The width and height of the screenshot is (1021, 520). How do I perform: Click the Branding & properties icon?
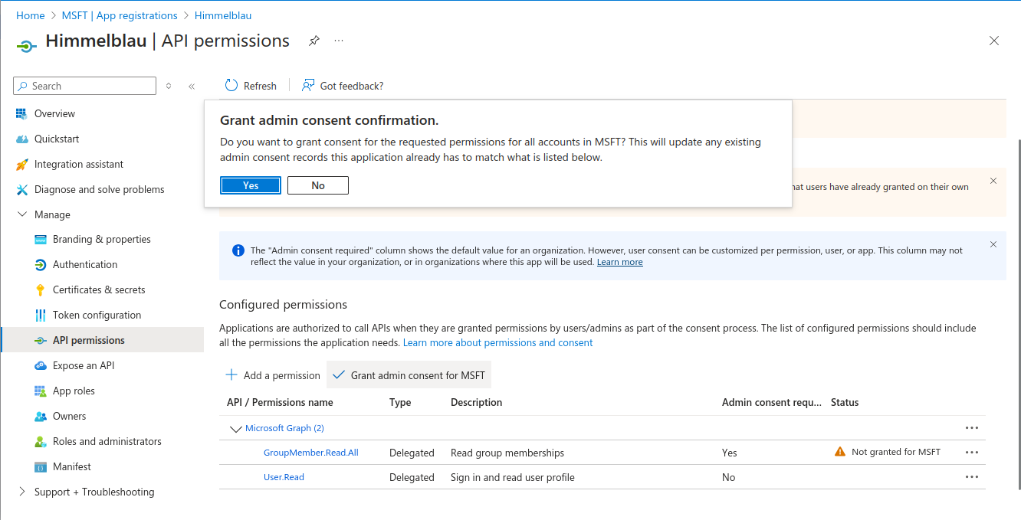tap(41, 239)
